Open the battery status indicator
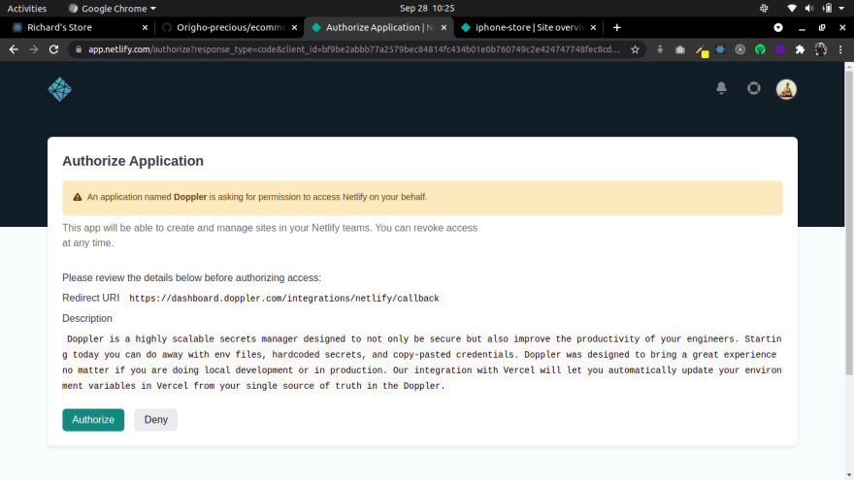854x480 pixels. point(827,8)
